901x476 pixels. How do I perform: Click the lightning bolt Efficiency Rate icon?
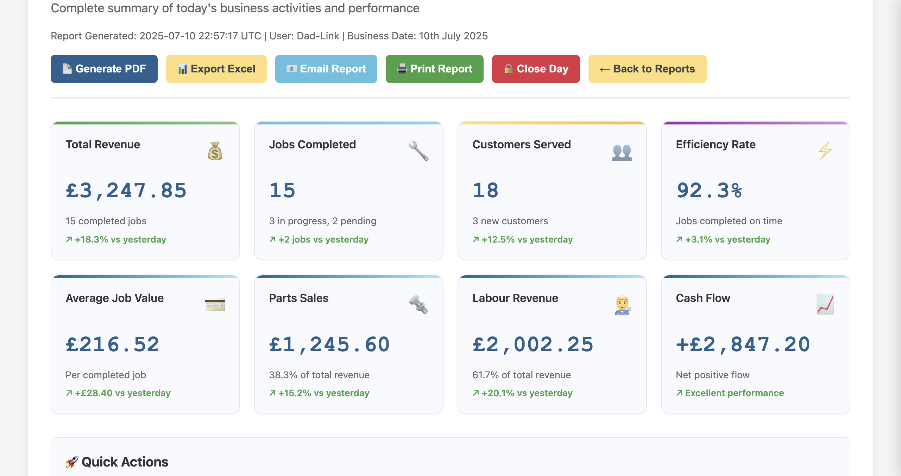pos(825,151)
